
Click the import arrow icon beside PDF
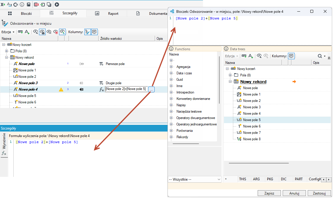coord(43,4)
